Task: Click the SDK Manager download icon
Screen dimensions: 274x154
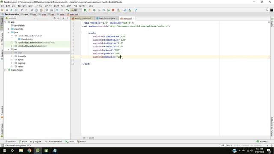Action: [130, 10]
